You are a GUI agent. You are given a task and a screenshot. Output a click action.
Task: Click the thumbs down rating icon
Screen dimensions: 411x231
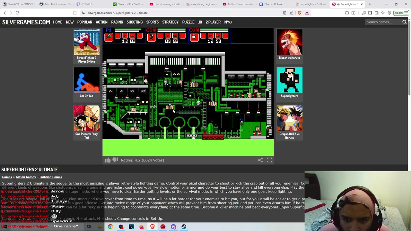(115, 160)
